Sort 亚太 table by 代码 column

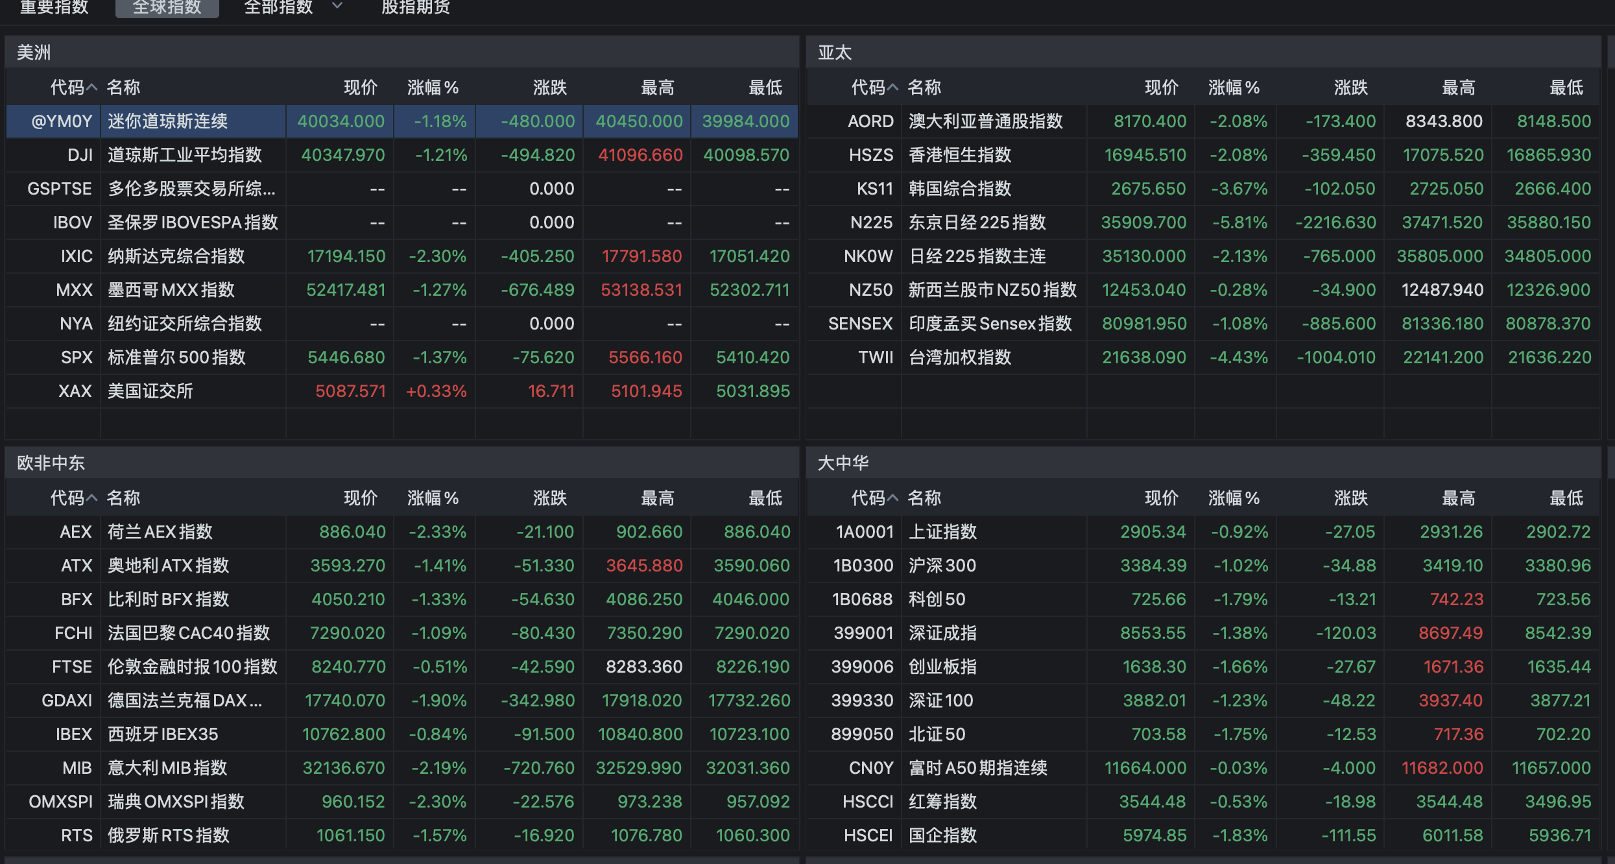[x=874, y=88]
